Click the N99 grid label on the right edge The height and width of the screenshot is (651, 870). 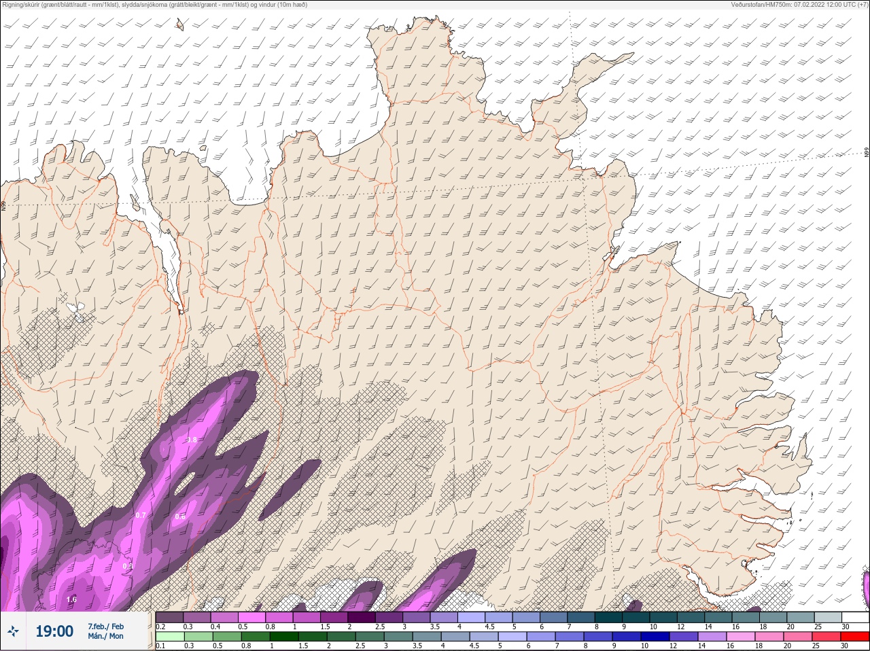[867, 152]
